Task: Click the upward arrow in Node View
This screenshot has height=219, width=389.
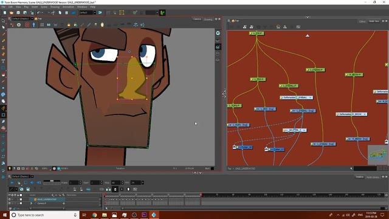Action: pos(308,36)
